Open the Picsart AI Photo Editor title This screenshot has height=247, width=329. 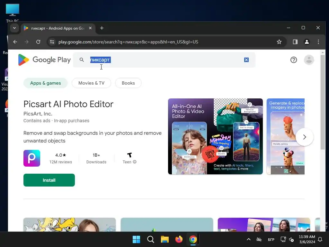68,104
